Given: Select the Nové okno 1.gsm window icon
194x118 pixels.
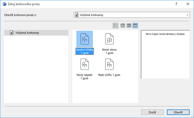Looking at the screenshot, I should pyautogui.click(x=109, y=39).
